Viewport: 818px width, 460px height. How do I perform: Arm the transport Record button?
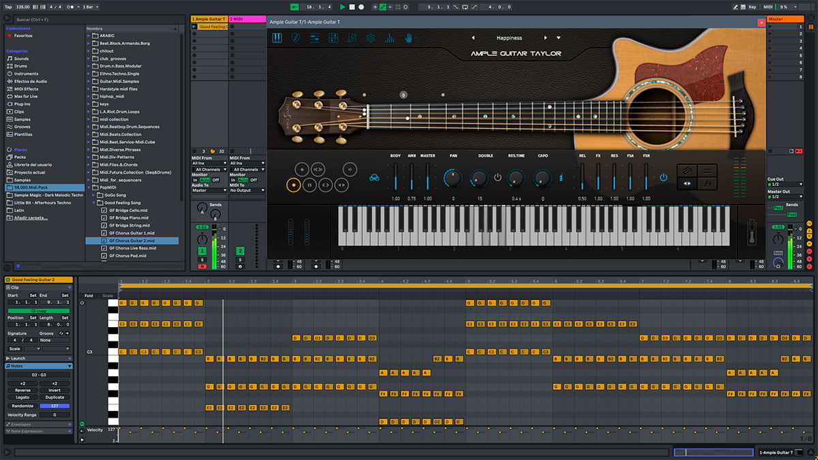pyautogui.click(x=361, y=7)
